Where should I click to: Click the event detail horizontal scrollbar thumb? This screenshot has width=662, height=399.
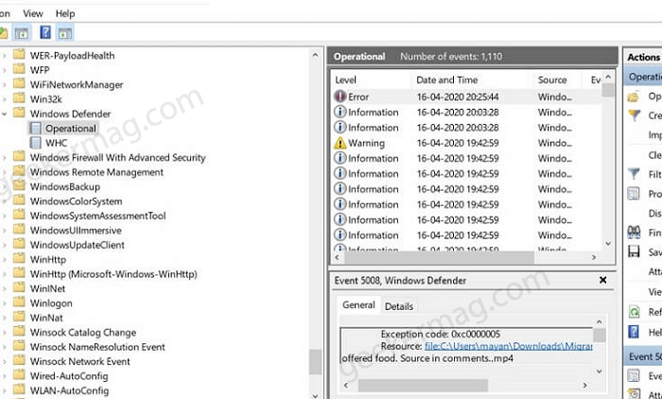423,385
